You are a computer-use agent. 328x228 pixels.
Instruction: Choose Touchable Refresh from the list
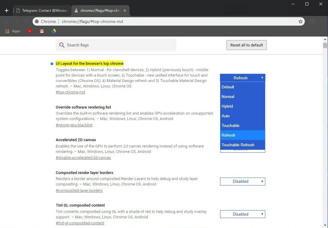point(243,145)
